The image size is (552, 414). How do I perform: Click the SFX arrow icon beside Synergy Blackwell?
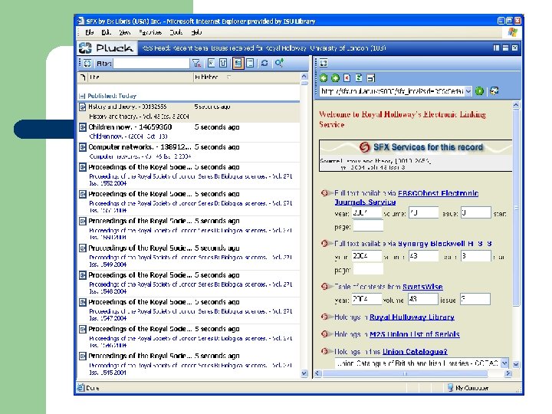point(326,243)
